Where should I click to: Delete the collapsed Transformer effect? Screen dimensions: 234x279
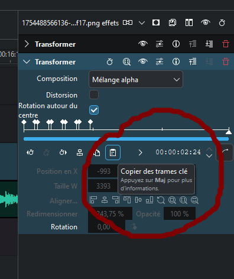point(226,44)
